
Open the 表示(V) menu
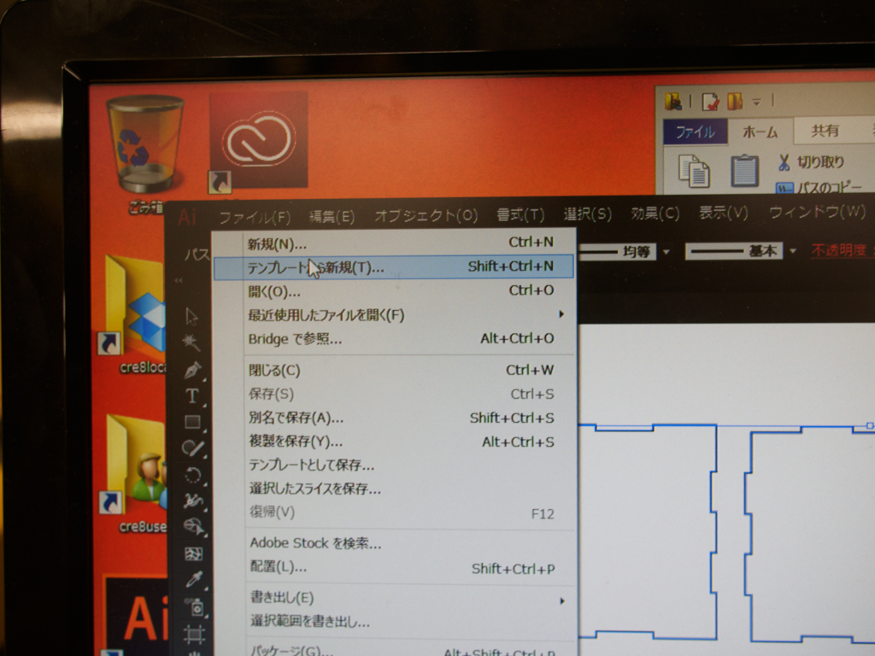click(723, 213)
